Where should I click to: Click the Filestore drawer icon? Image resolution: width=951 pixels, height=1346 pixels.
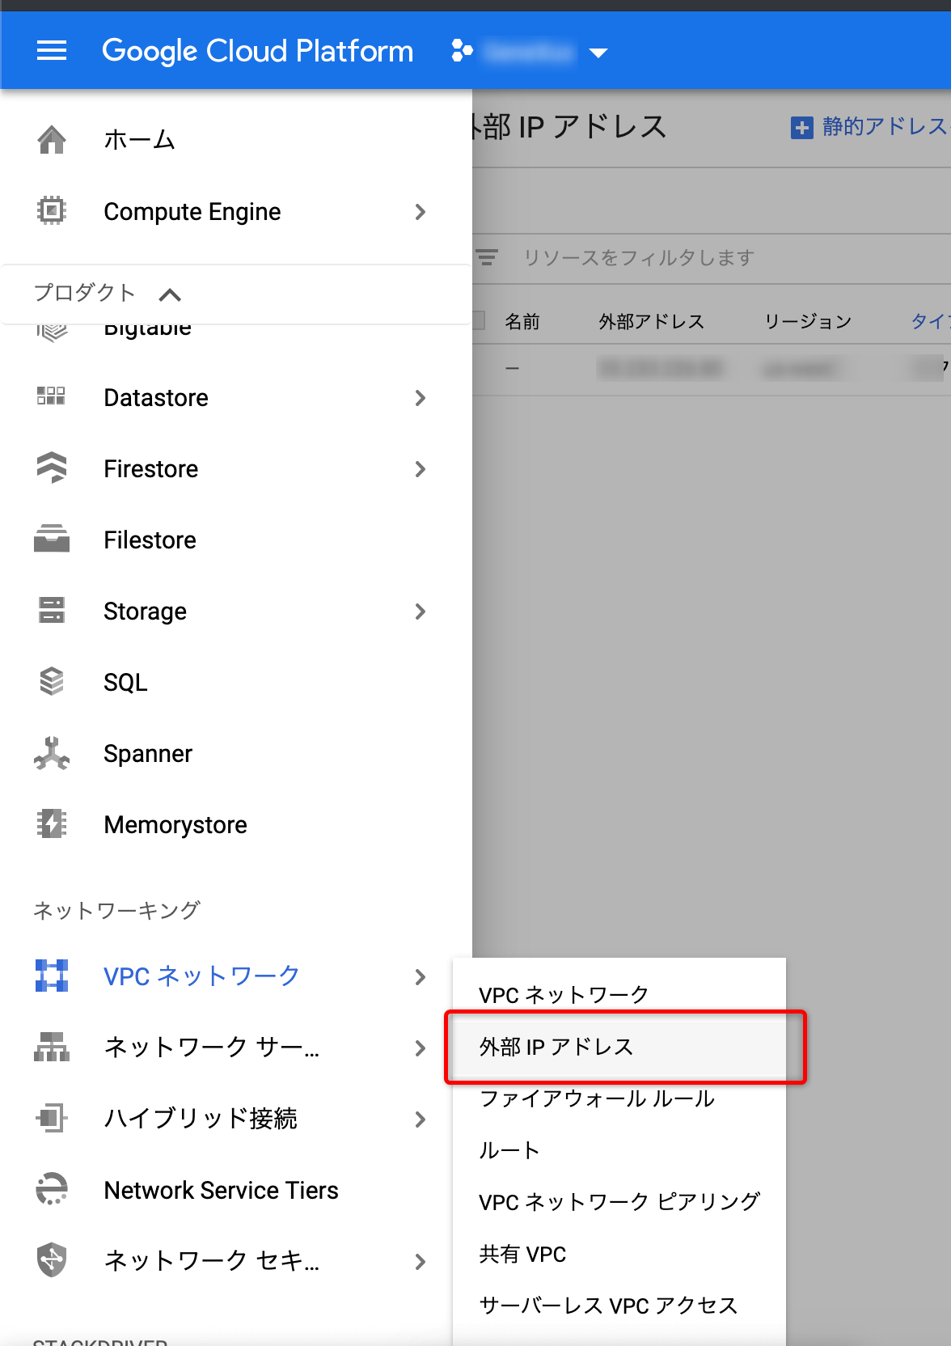[52, 539]
